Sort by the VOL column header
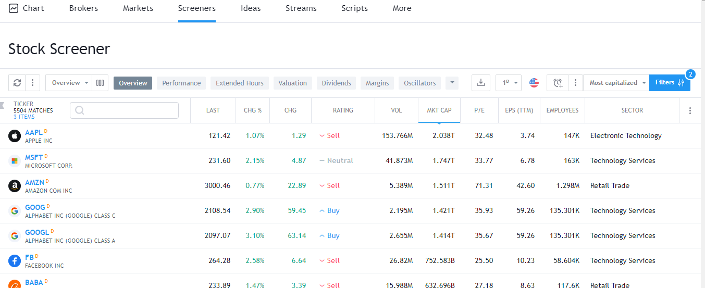705x288 pixels. tap(397, 110)
